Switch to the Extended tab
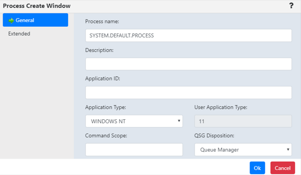This screenshot has width=301, height=175. click(19, 34)
